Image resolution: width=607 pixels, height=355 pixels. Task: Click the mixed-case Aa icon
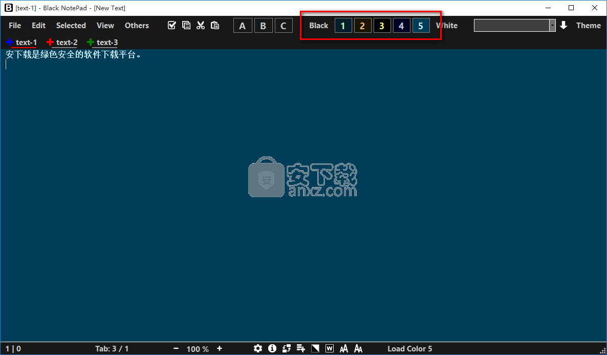point(358,349)
